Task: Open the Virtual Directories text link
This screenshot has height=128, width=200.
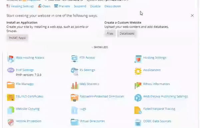Action: pyautogui.click(x=92, y=121)
